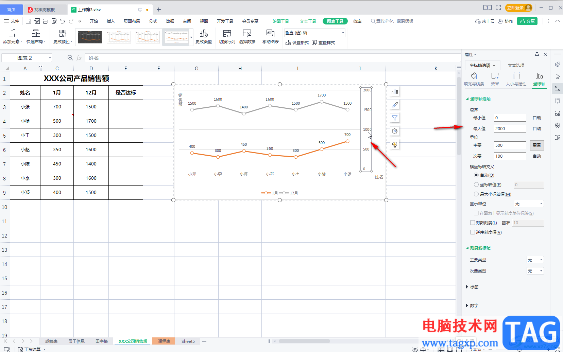Image resolution: width=563 pixels, height=352 pixels.
Task: Open the Data (数据) ribbon tab
Action: 170,21
